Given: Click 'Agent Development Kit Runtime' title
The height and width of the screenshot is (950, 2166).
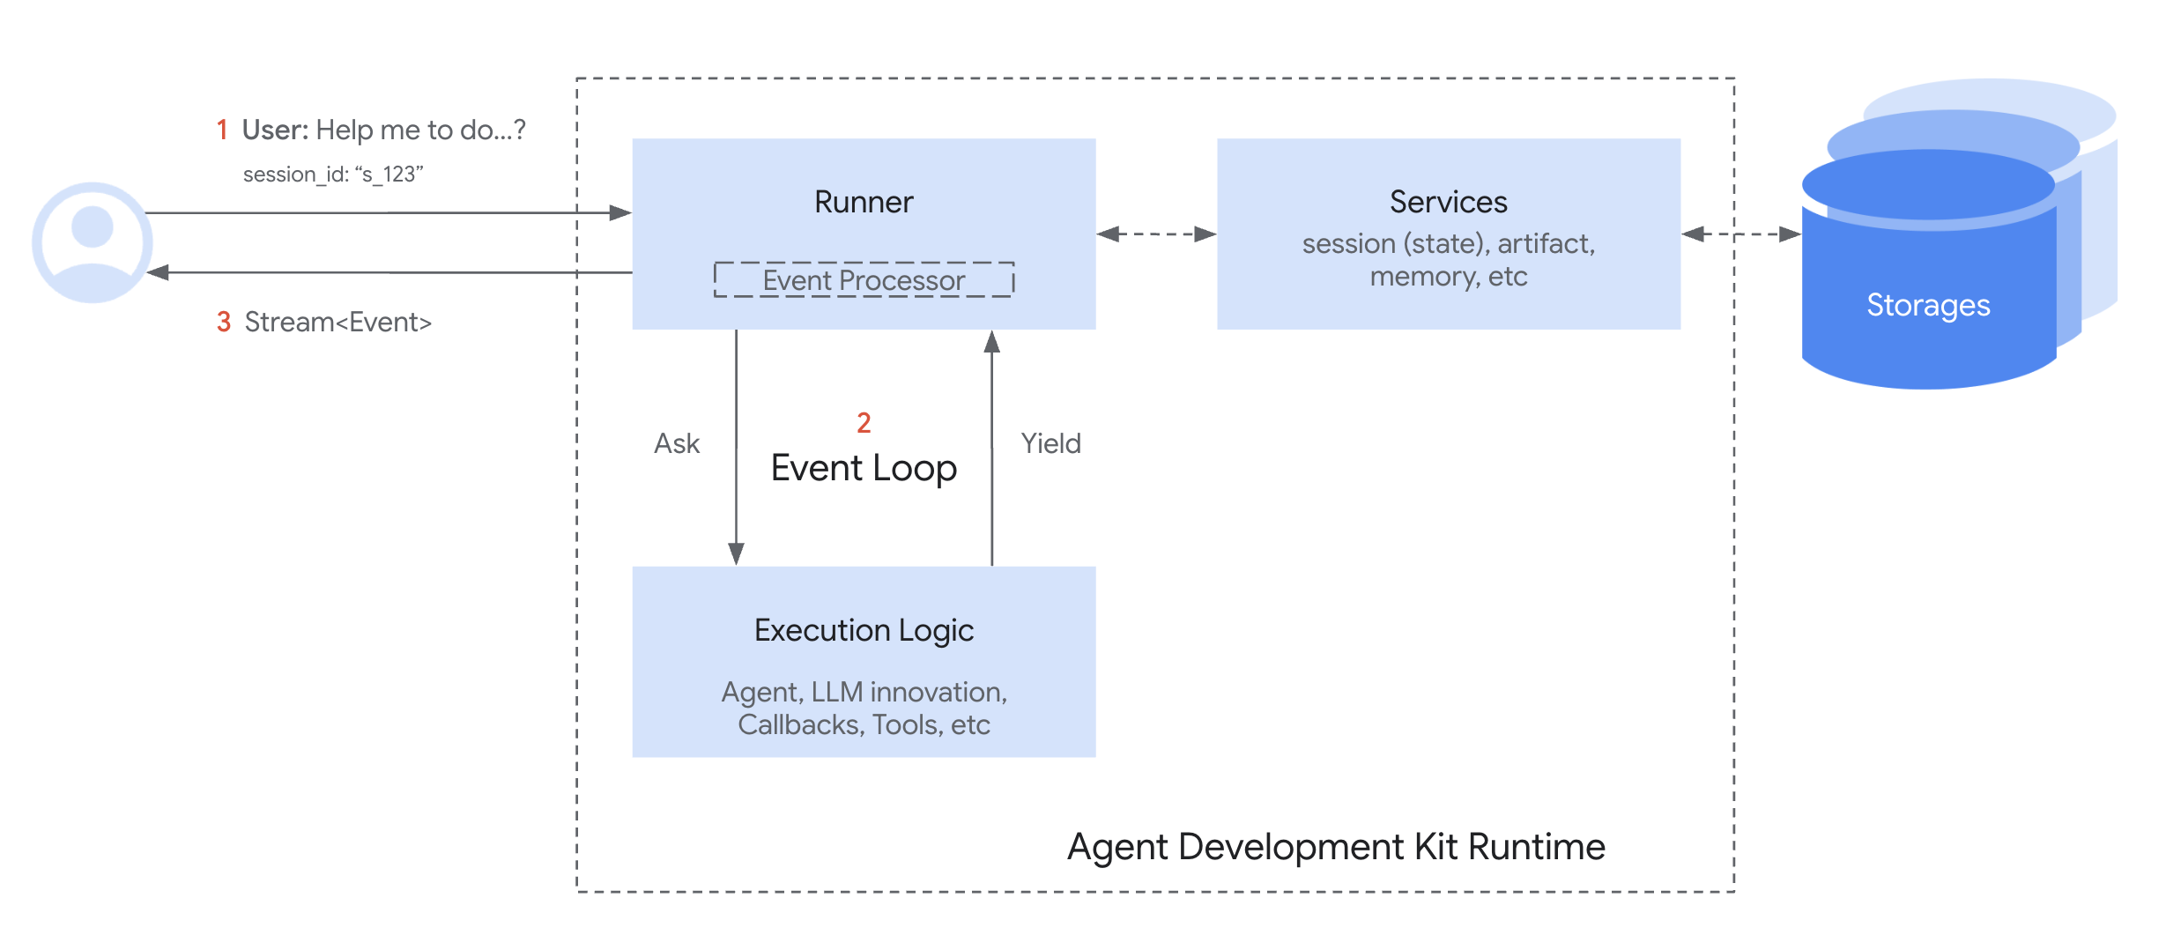Looking at the screenshot, I should [1336, 847].
